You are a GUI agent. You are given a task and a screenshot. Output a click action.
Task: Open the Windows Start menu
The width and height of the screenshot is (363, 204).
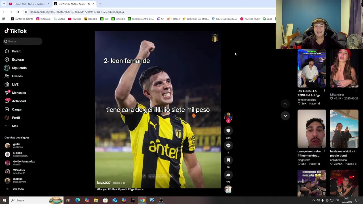[x=4, y=200]
